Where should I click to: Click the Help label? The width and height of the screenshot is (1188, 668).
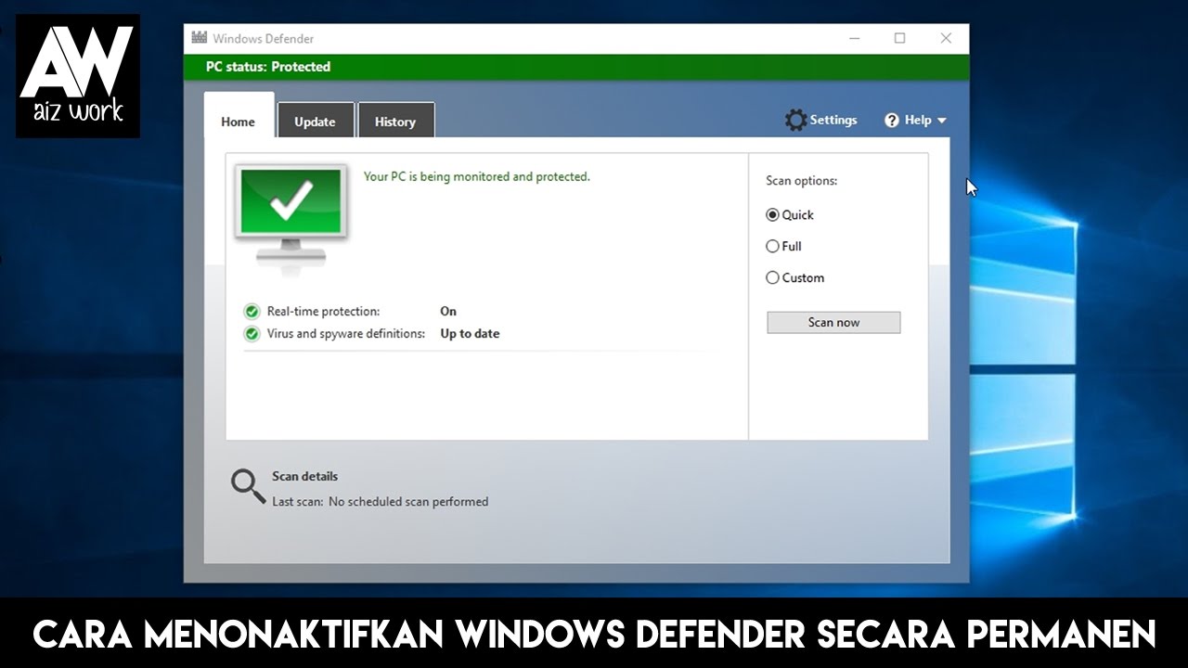click(x=918, y=121)
